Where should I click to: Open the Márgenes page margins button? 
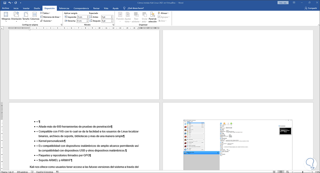point(6,17)
